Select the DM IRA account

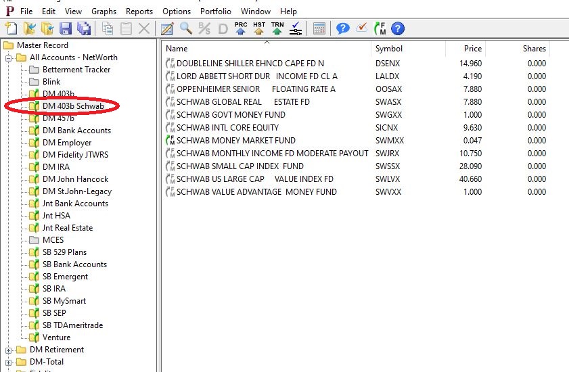56,167
